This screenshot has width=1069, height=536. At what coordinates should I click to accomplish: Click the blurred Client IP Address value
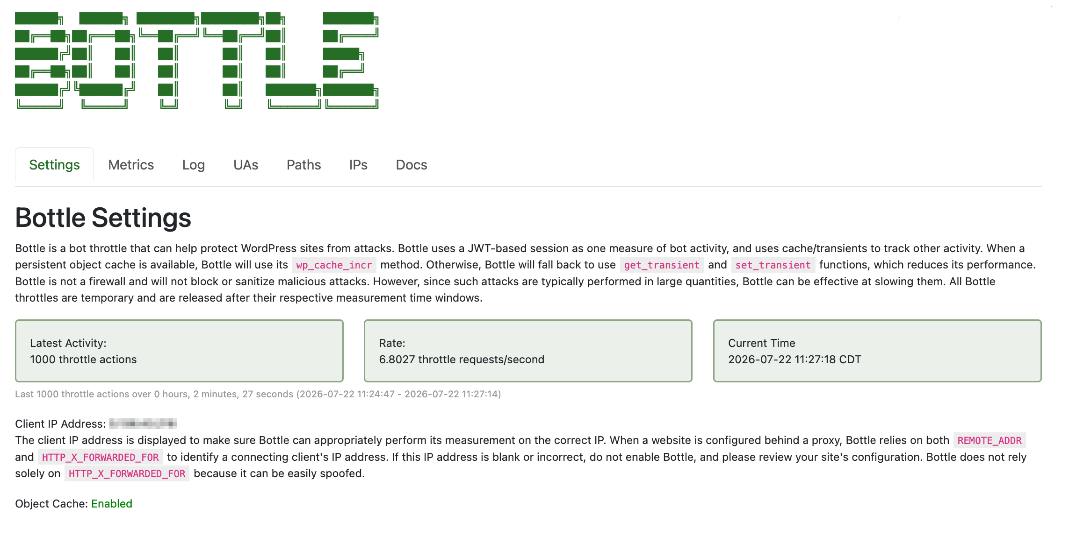coord(143,424)
